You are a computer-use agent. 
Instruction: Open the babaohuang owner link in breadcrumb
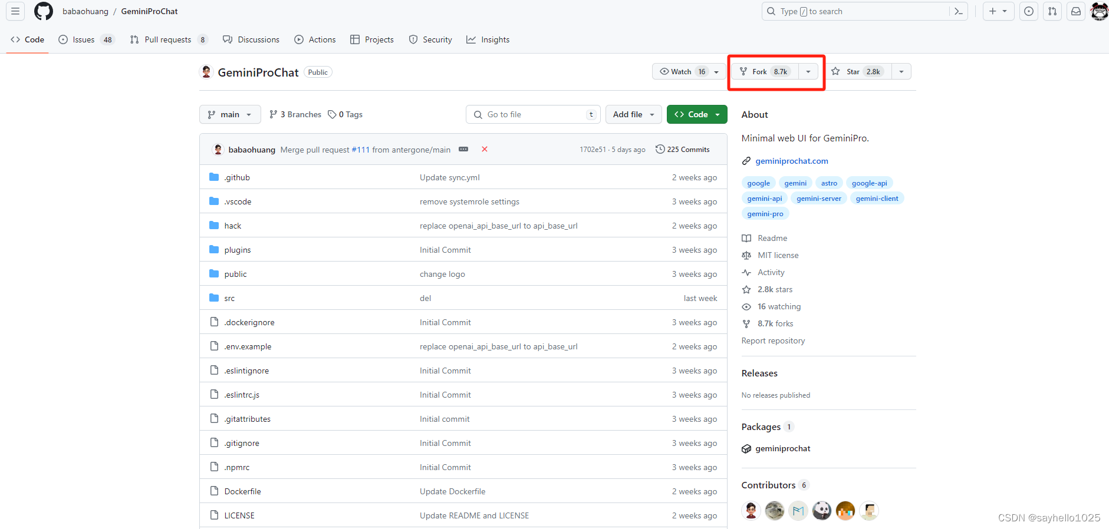[x=85, y=11]
